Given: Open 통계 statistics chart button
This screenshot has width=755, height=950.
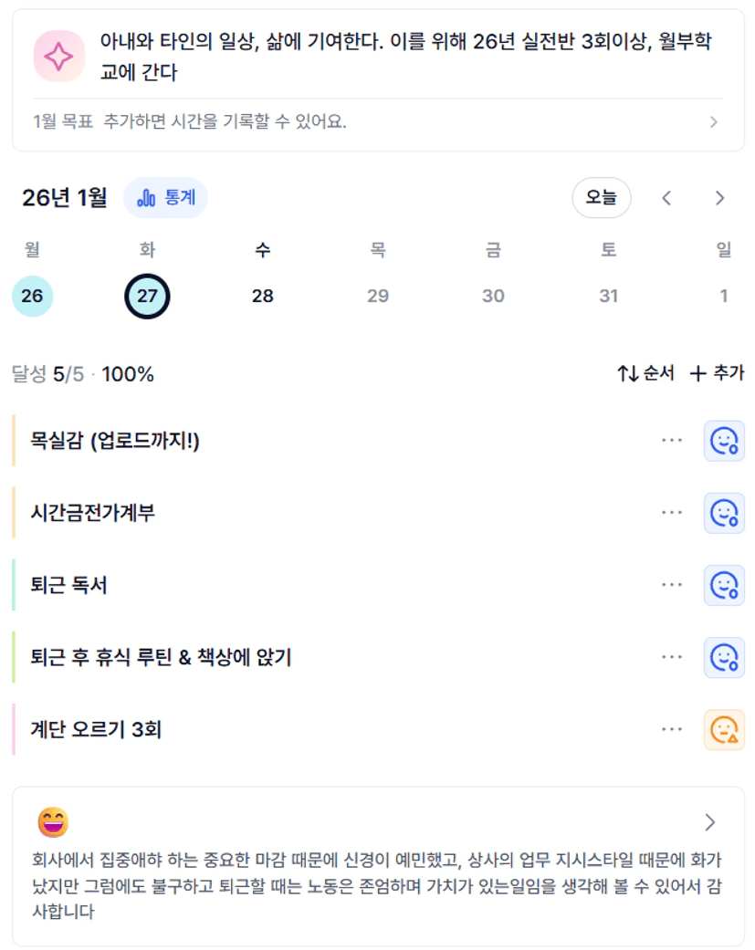Looking at the screenshot, I should point(165,197).
